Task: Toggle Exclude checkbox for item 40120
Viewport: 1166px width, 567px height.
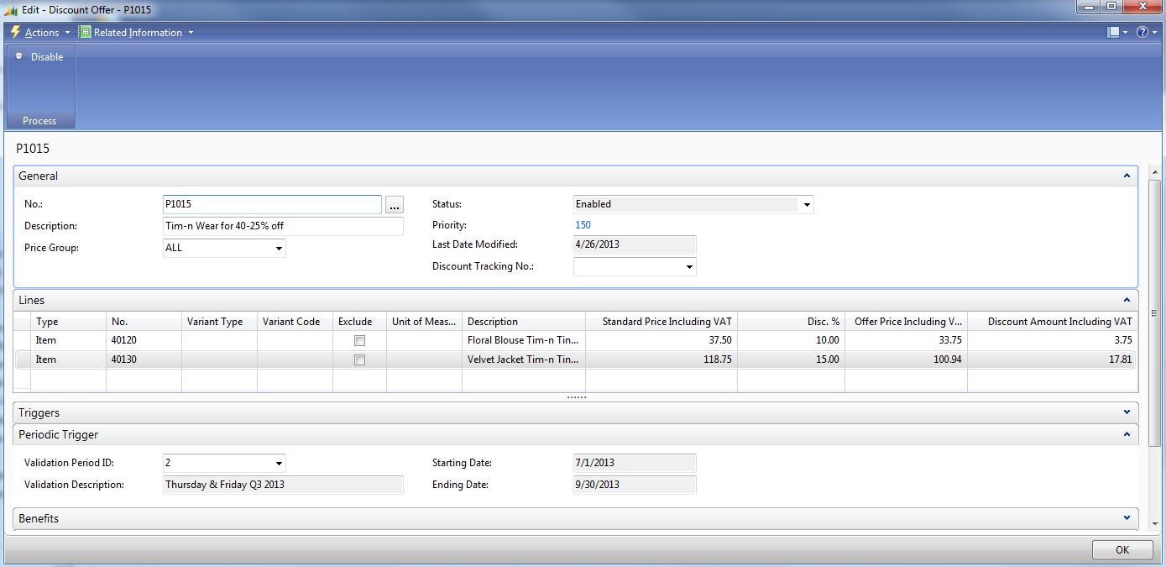Action: 359,341
